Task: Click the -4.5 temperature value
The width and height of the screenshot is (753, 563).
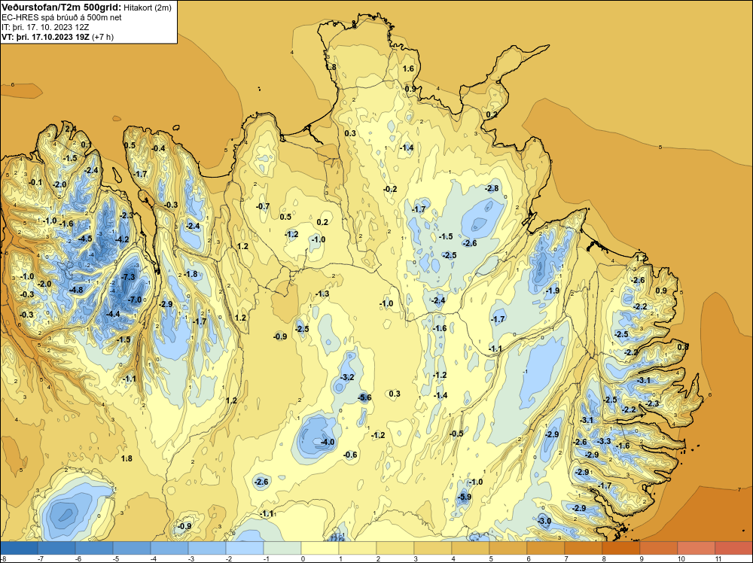Action: tap(84, 239)
